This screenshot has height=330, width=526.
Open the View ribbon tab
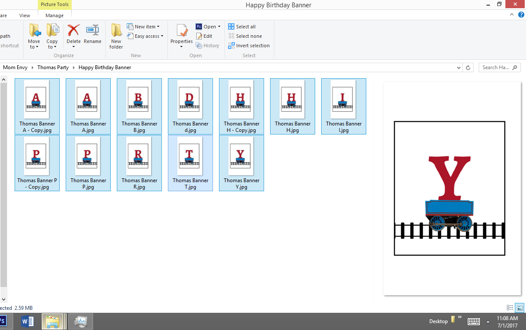pos(25,15)
